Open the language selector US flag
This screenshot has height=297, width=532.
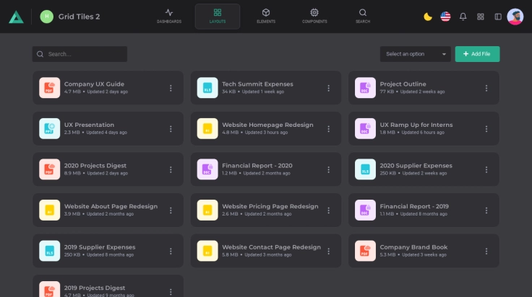(445, 17)
